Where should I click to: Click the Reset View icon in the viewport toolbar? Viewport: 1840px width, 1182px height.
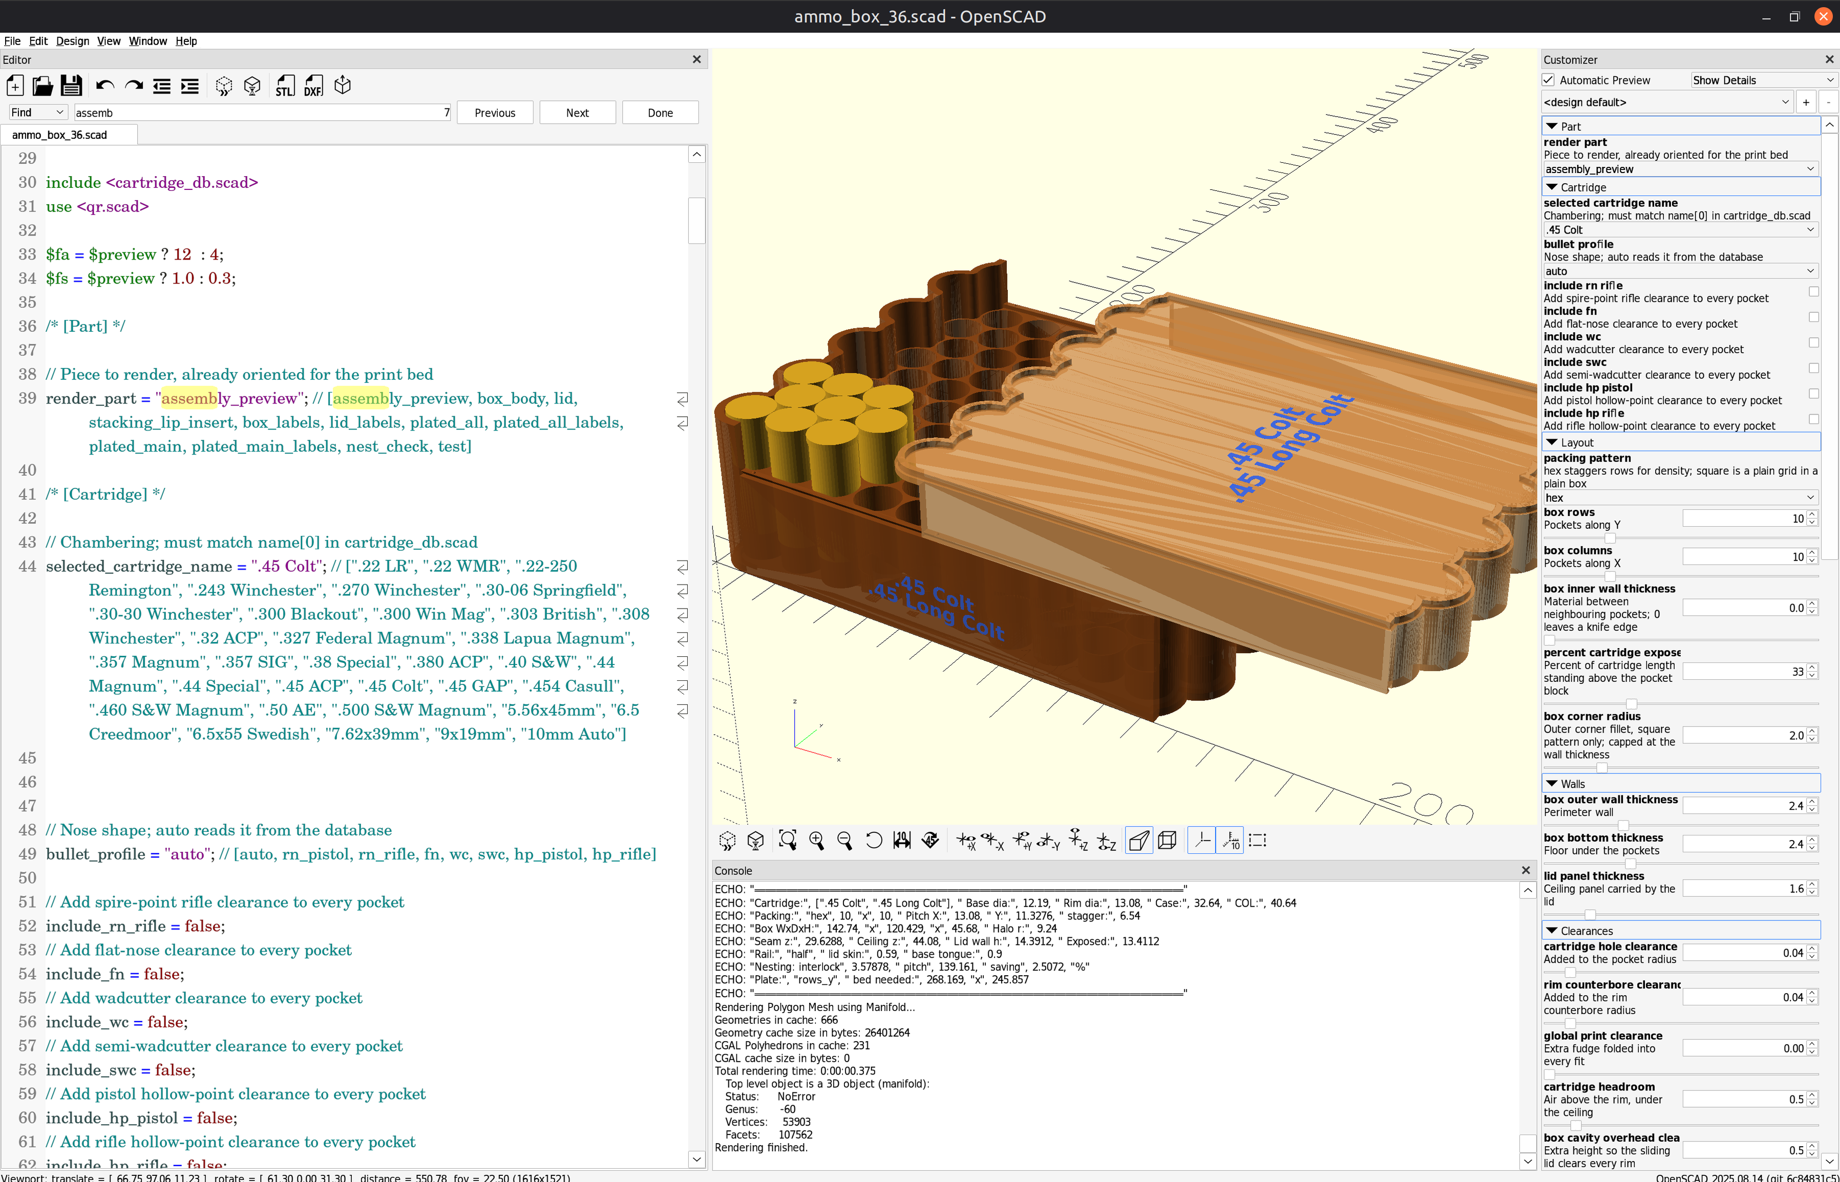tap(874, 841)
